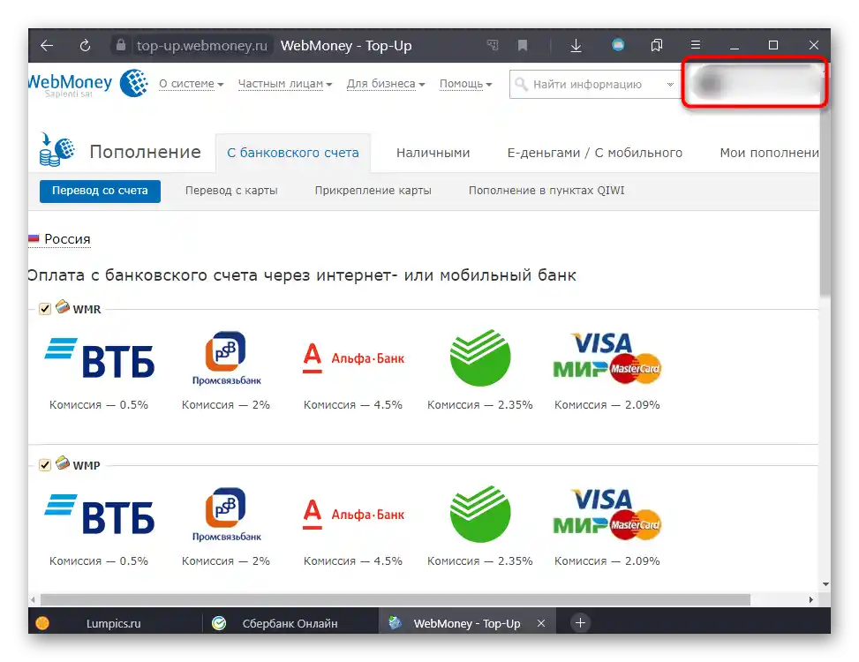Open the Россия country selector
Screen dimensions: 859x662
[67, 239]
